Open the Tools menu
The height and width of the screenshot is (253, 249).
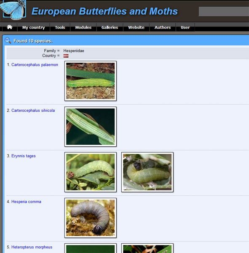click(60, 27)
